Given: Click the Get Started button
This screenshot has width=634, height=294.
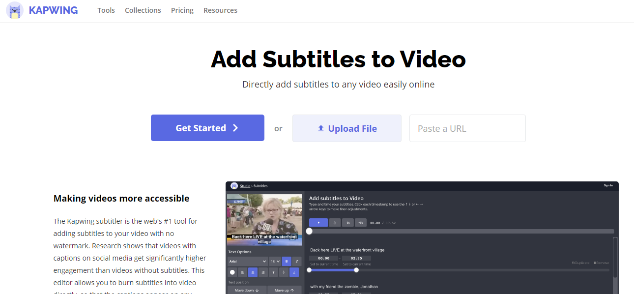Looking at the screenshot, I should pyautogui.click(x=207, y=128).
